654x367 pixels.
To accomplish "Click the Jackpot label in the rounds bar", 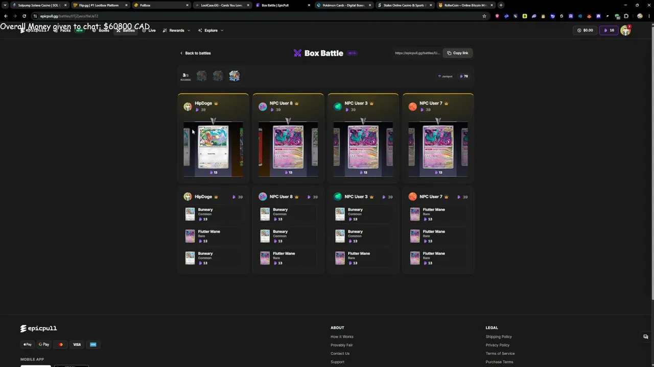I will 446,76.
